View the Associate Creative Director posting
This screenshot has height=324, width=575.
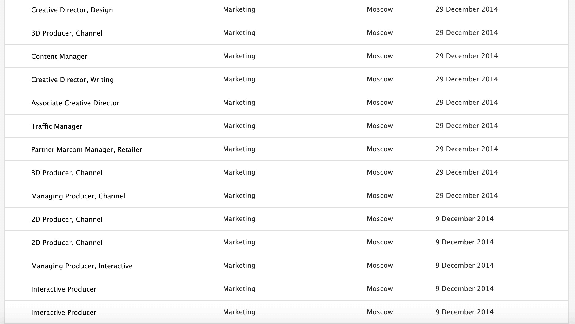[75, 103]
